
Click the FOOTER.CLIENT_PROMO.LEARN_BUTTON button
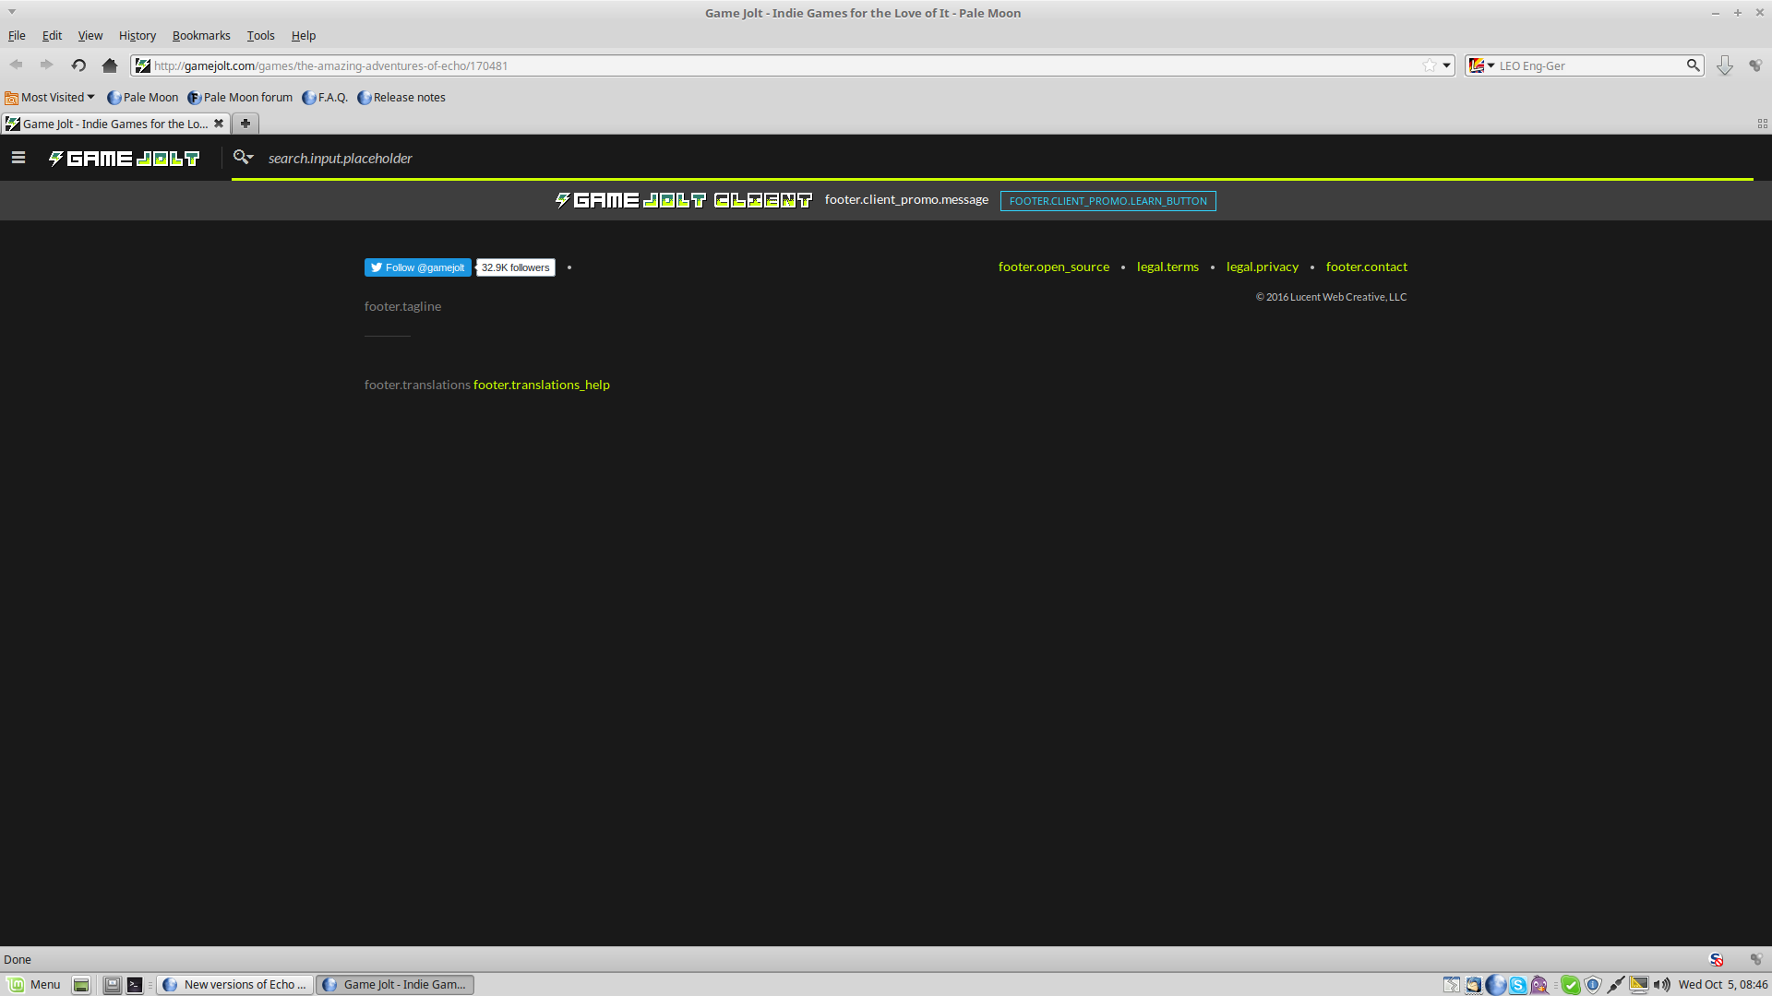pyautogui.click(x=1107, y=201)
